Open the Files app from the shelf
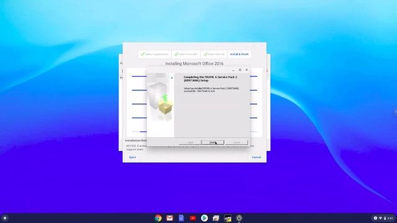 tap(216, 218)
